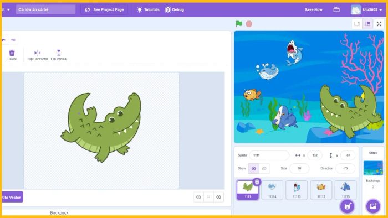The height and width of the screenshot is (218, 388).
Task: Hide the sprite with crossed eye icon
Action: pyautogui.click(x=264, y=168)
